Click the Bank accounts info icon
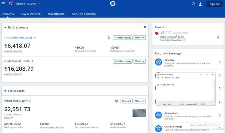225x133 pixels. [x=144, y=27]
